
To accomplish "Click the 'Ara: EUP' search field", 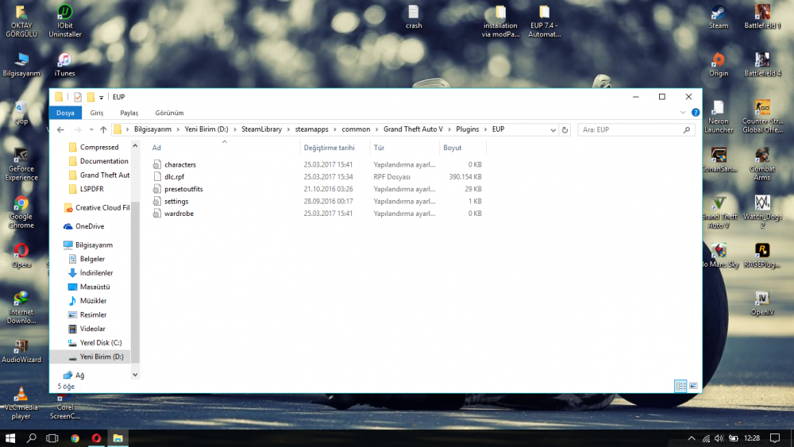I will pos(635,129).
